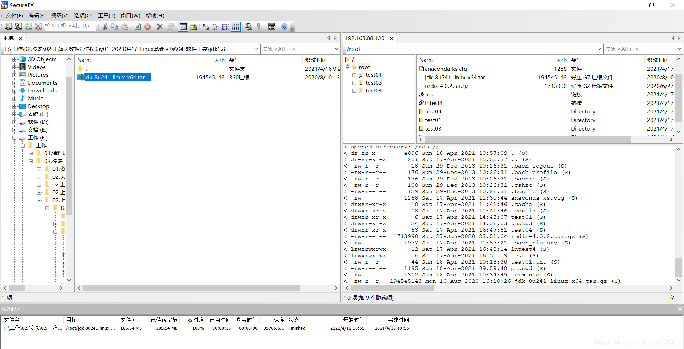
Task: Select Desktop in the local tree
Action: coord(38,106)
